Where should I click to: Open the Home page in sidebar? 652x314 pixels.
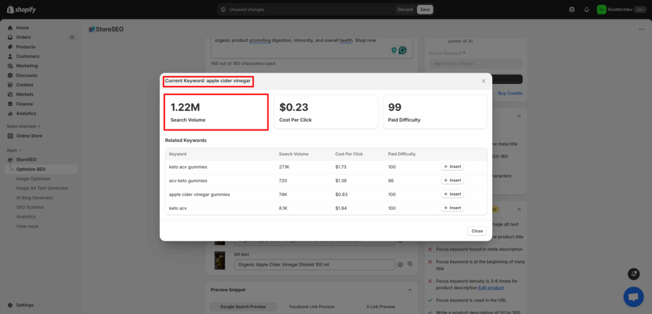click(22, 28)
